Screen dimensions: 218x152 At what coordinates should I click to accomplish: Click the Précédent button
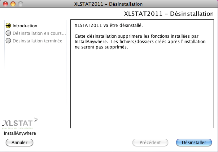point(150,143)
